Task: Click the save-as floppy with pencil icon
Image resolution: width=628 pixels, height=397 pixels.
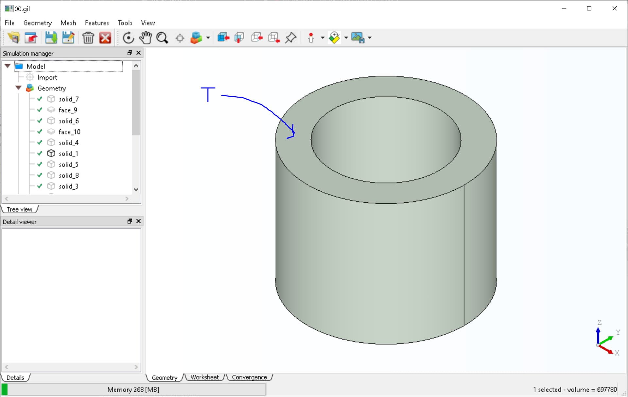Action: (68, 38)
